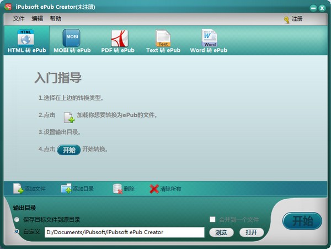Select the PDF 转 ePub conversion mode
This screenshot has width=331, height=249.
coord(118,40)
